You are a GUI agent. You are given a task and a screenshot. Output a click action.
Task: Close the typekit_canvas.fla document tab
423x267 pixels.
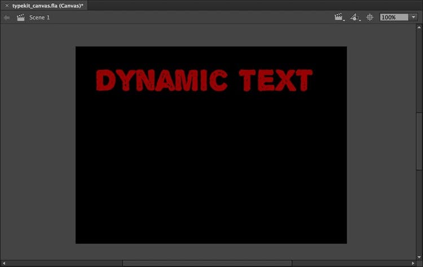pyautogui.click(x=6, y=5)
